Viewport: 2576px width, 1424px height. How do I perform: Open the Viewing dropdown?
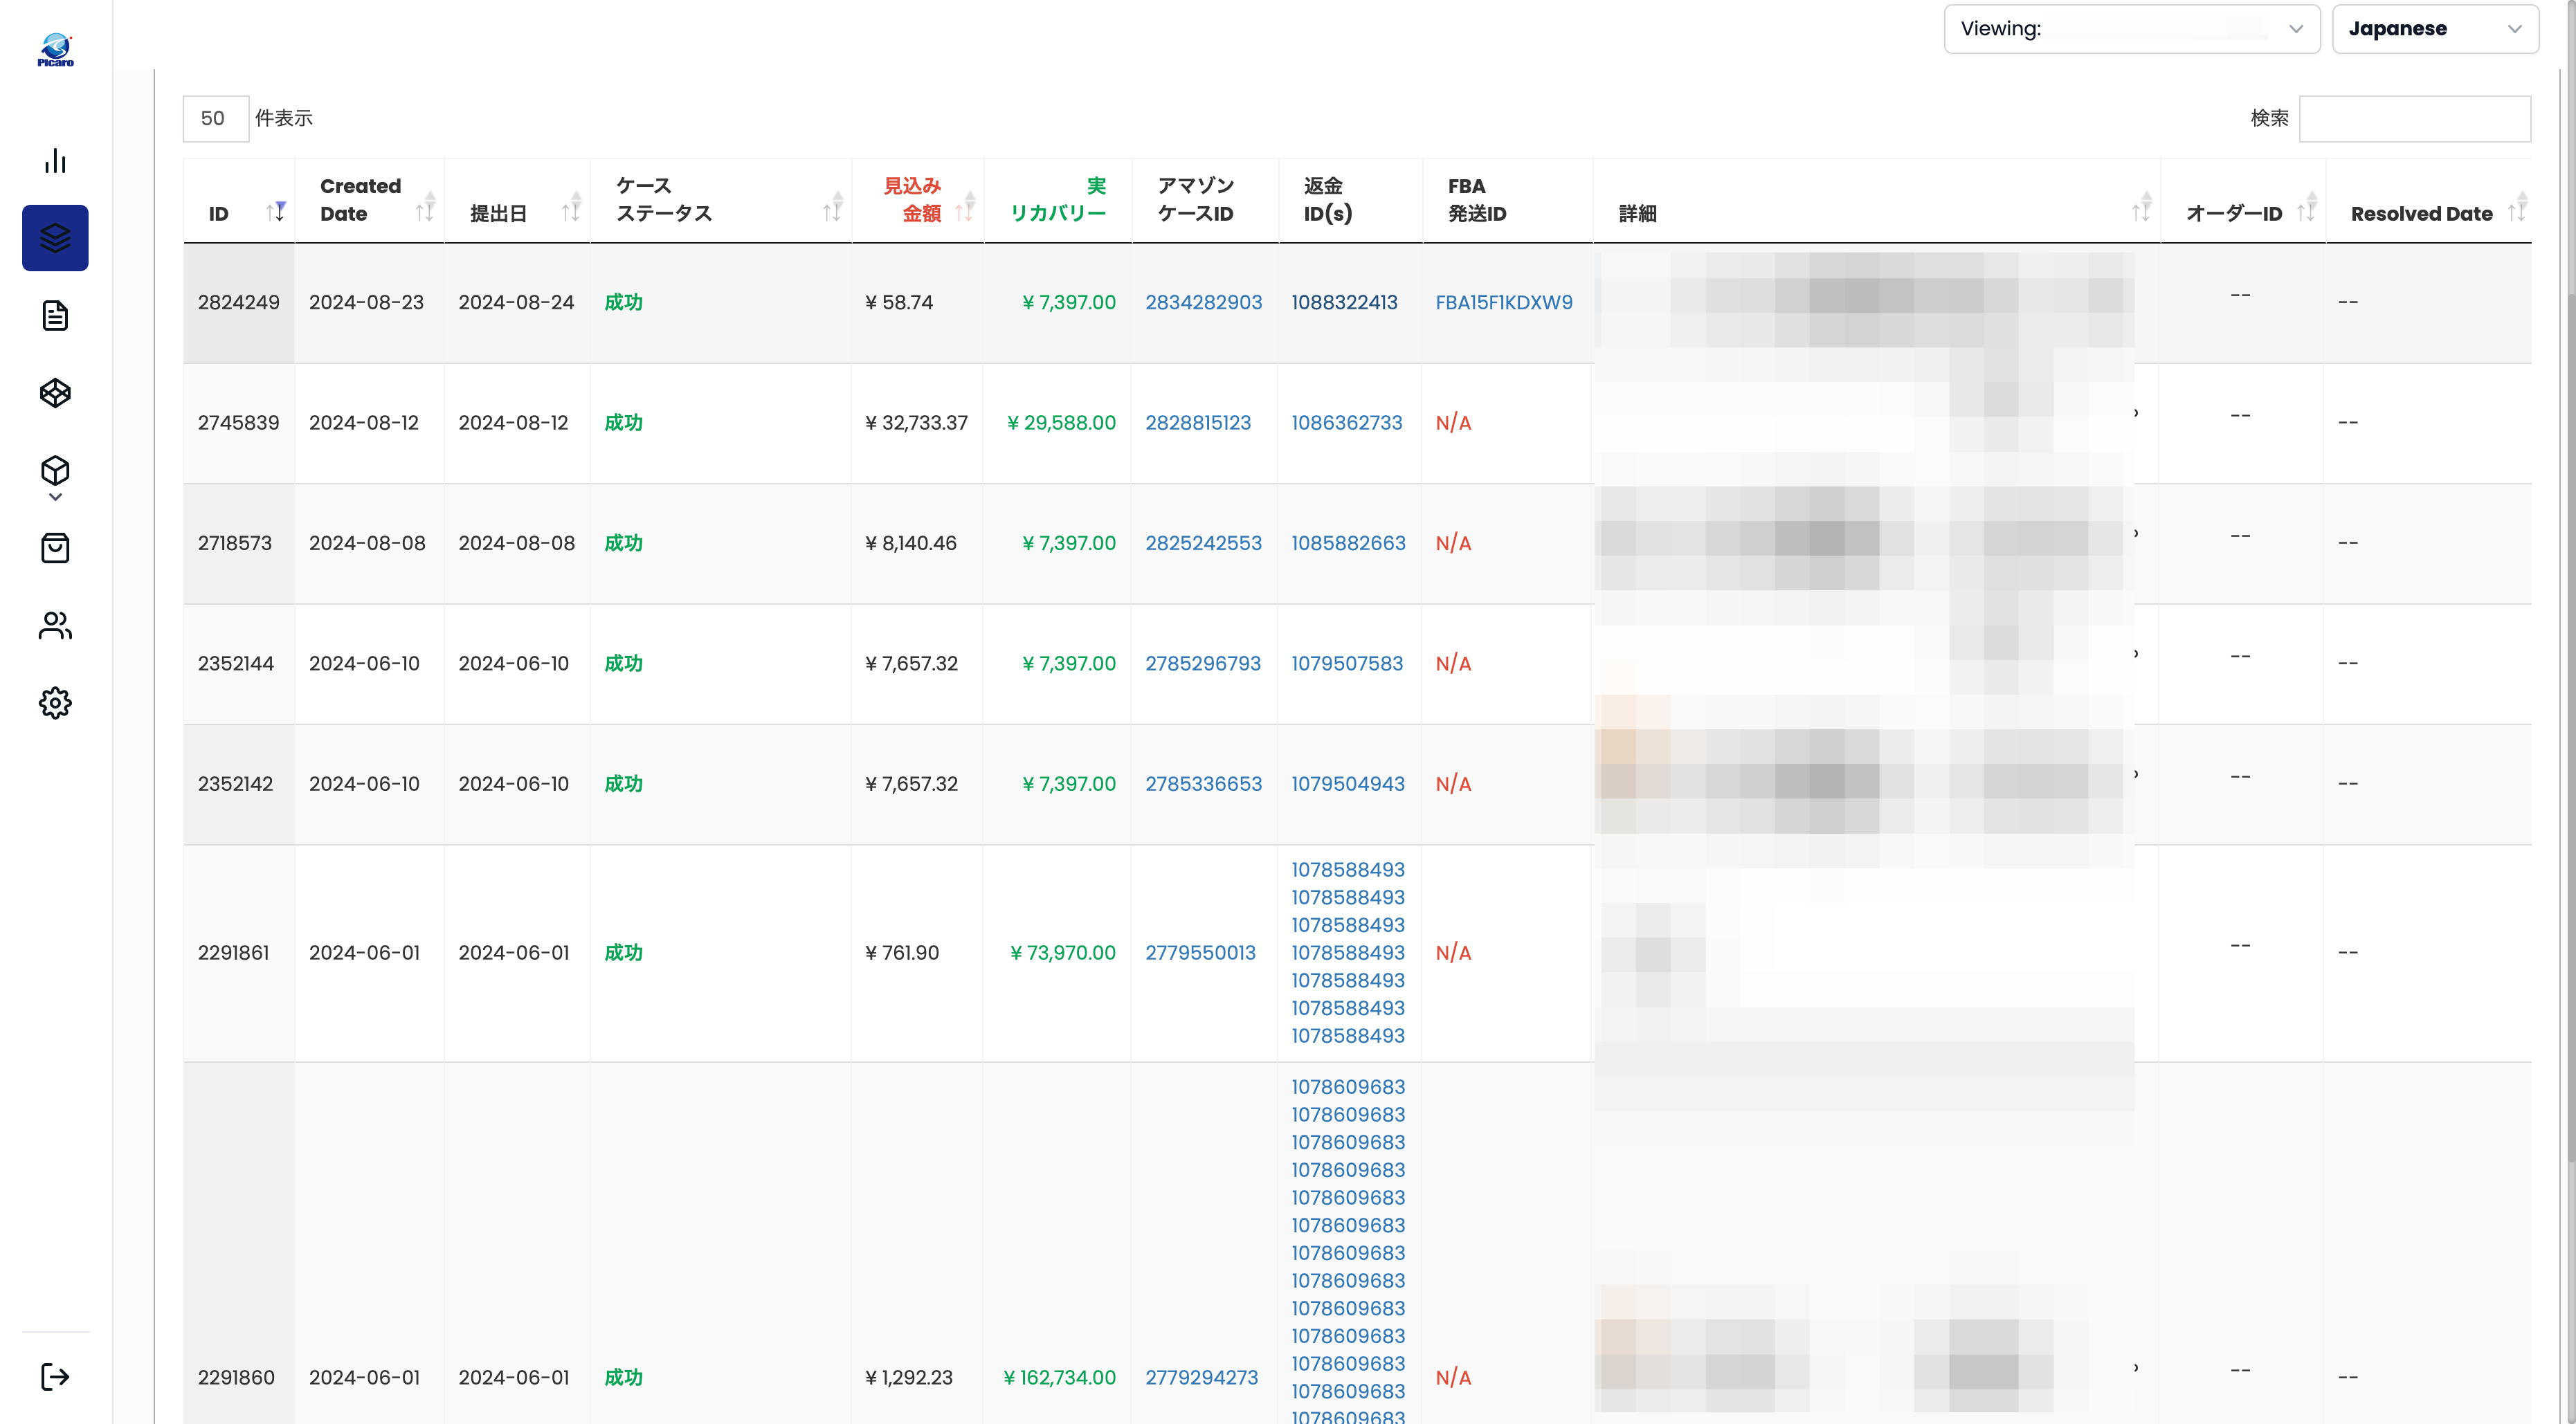(2131, 29)
